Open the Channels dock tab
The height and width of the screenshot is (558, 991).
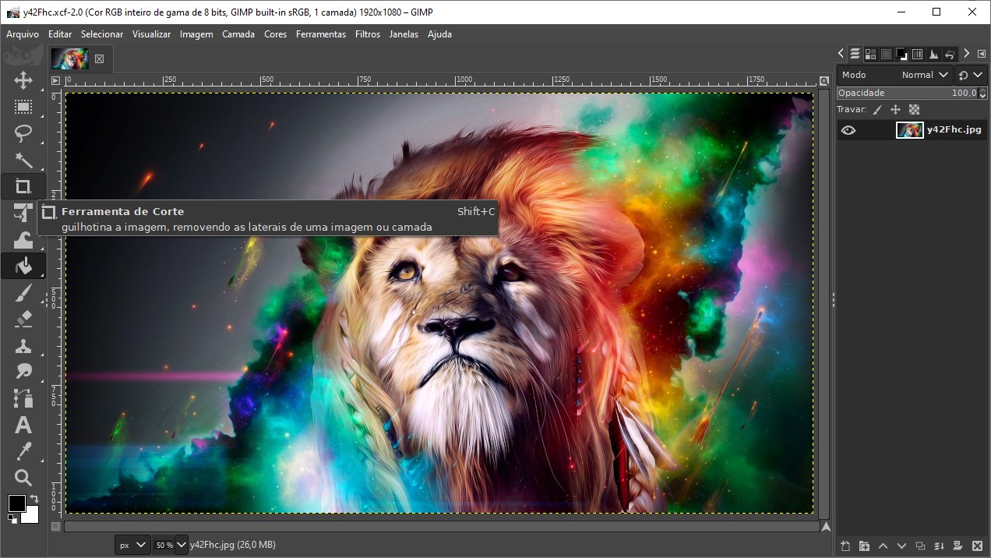pos(870,54)
